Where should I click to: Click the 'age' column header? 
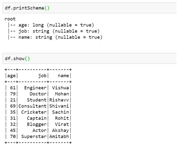(12, 76)
